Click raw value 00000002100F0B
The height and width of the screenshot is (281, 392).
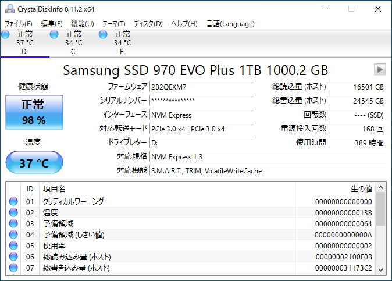point(344,257)
